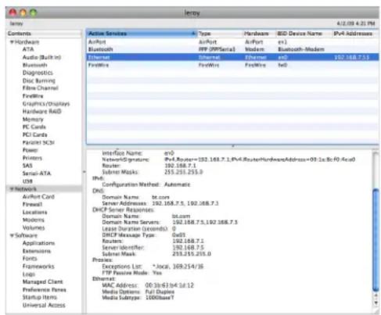
Task: Select the FireWire service row
Action: [x=232, y=65]
